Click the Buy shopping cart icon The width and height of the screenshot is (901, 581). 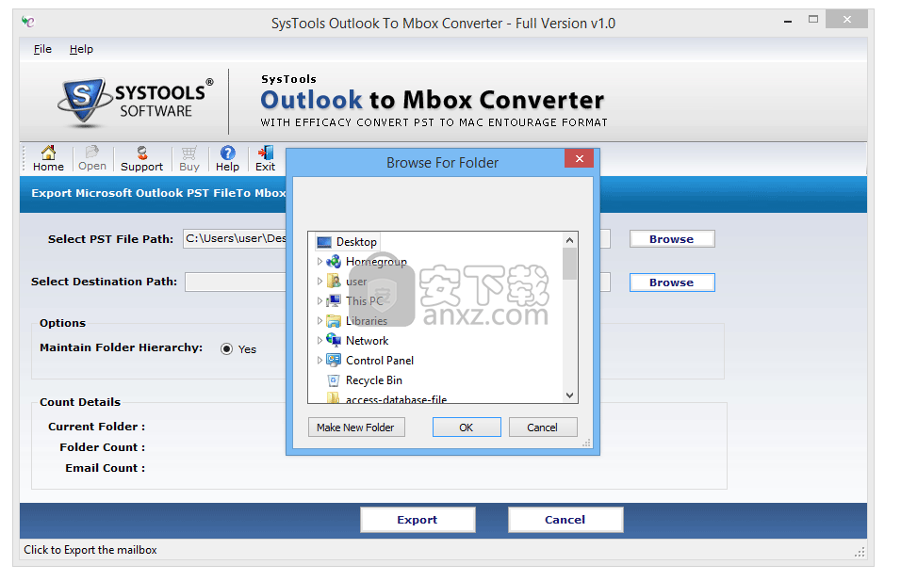click(x=189, y=158)
